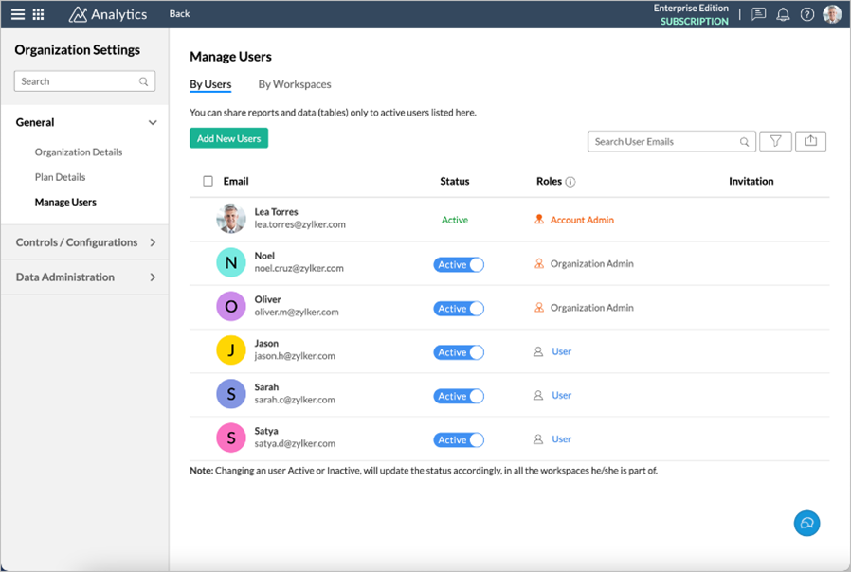Open the notifications bell icon
Image resolution: width=851 pixels, height=572 pixels.
[x=783, y=14]
